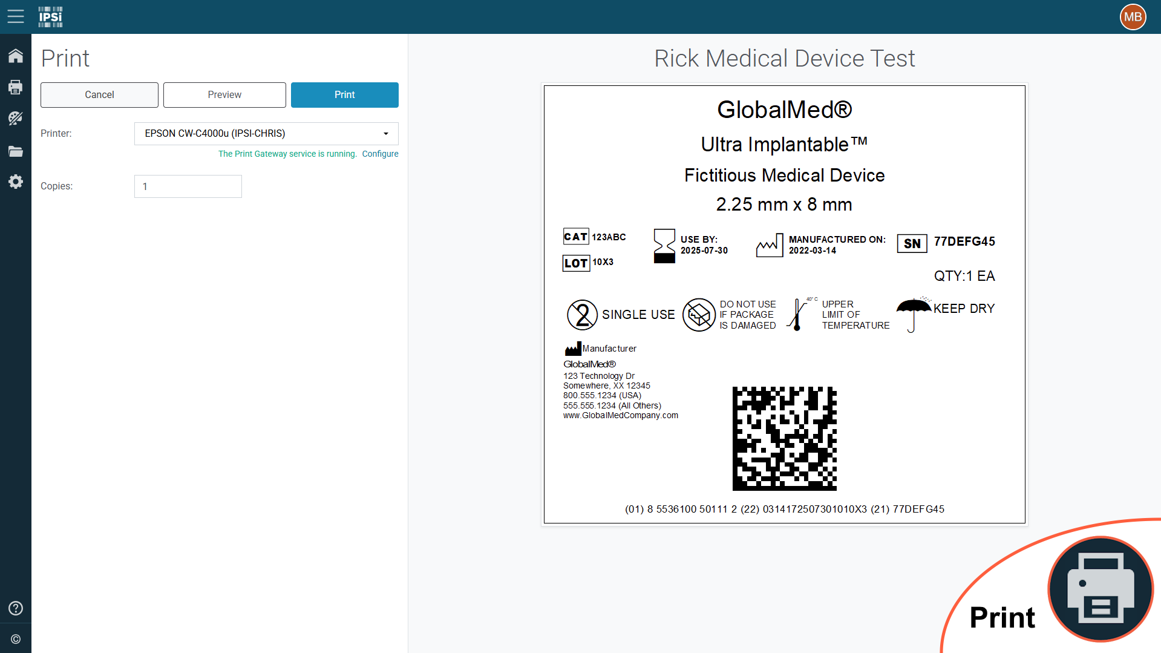The height and width of the screenshot is (653, 1161).
Task: Click the single use '2' symbol
Action: pos(582,315)
